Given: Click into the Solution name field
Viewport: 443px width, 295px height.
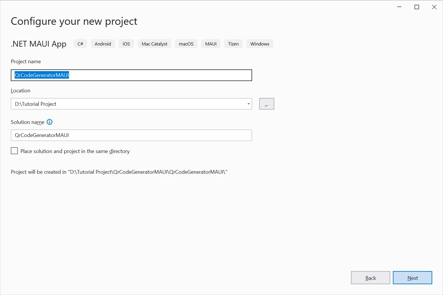Looking at the screenshot, I should pos(131,135).
